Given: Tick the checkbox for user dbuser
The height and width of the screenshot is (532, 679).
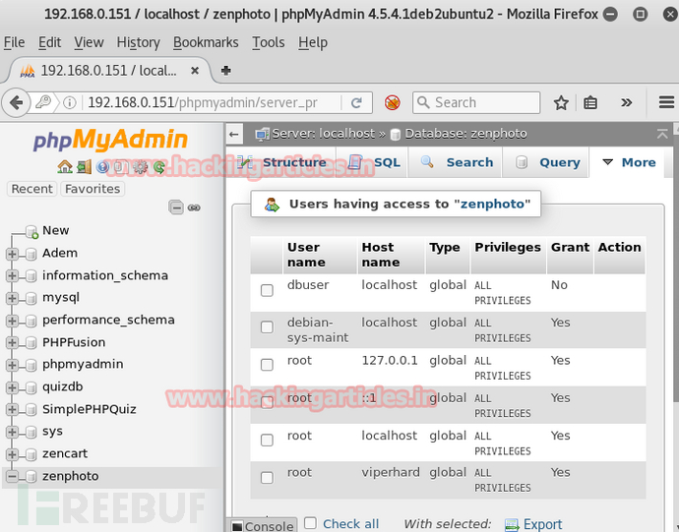Looking at the screenshot, I should coord(267,290).
